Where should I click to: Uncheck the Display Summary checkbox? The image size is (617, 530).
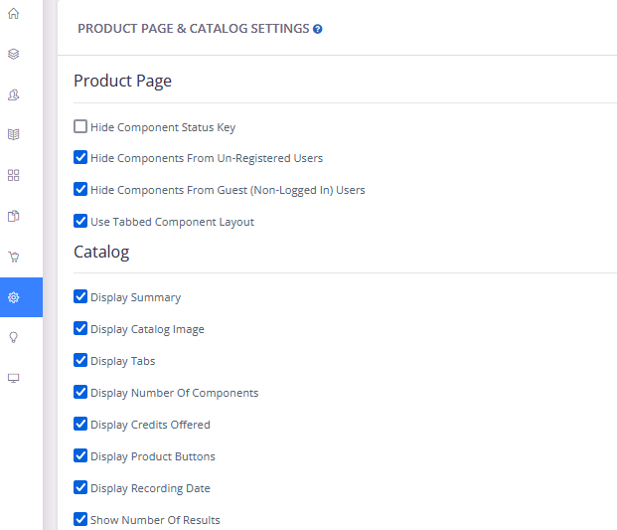coord(80,296)
